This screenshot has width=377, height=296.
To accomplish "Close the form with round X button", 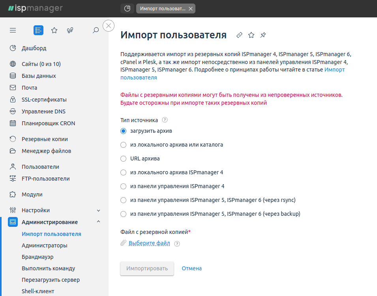I will click(109, 26).
